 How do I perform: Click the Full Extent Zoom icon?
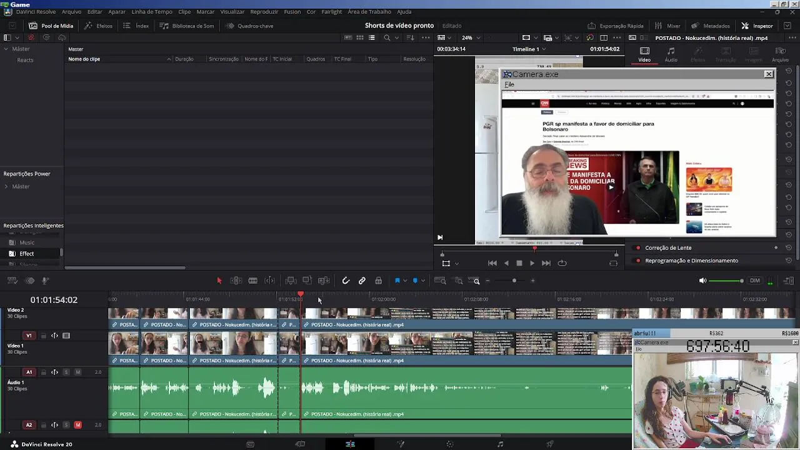coord(440,281)
